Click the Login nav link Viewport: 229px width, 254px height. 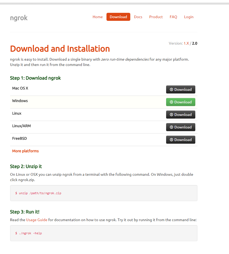(x=189, y=17)
